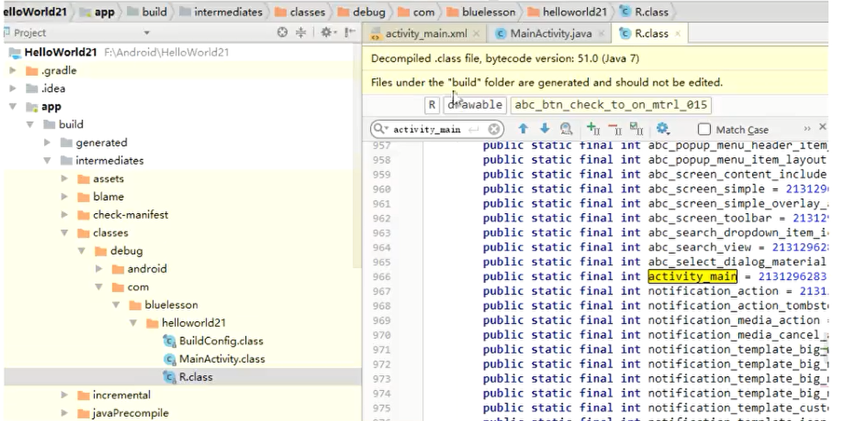Click abc_btn_check_to_on_mtrl_015 breadcrumb

(611, 105)
